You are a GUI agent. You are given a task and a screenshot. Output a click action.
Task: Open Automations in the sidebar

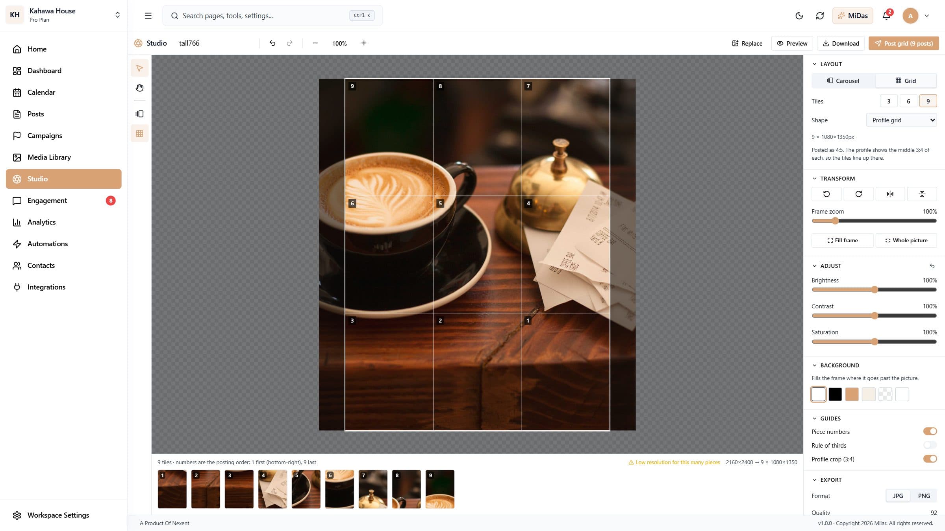pyautogui.click(x=64, y=244)
